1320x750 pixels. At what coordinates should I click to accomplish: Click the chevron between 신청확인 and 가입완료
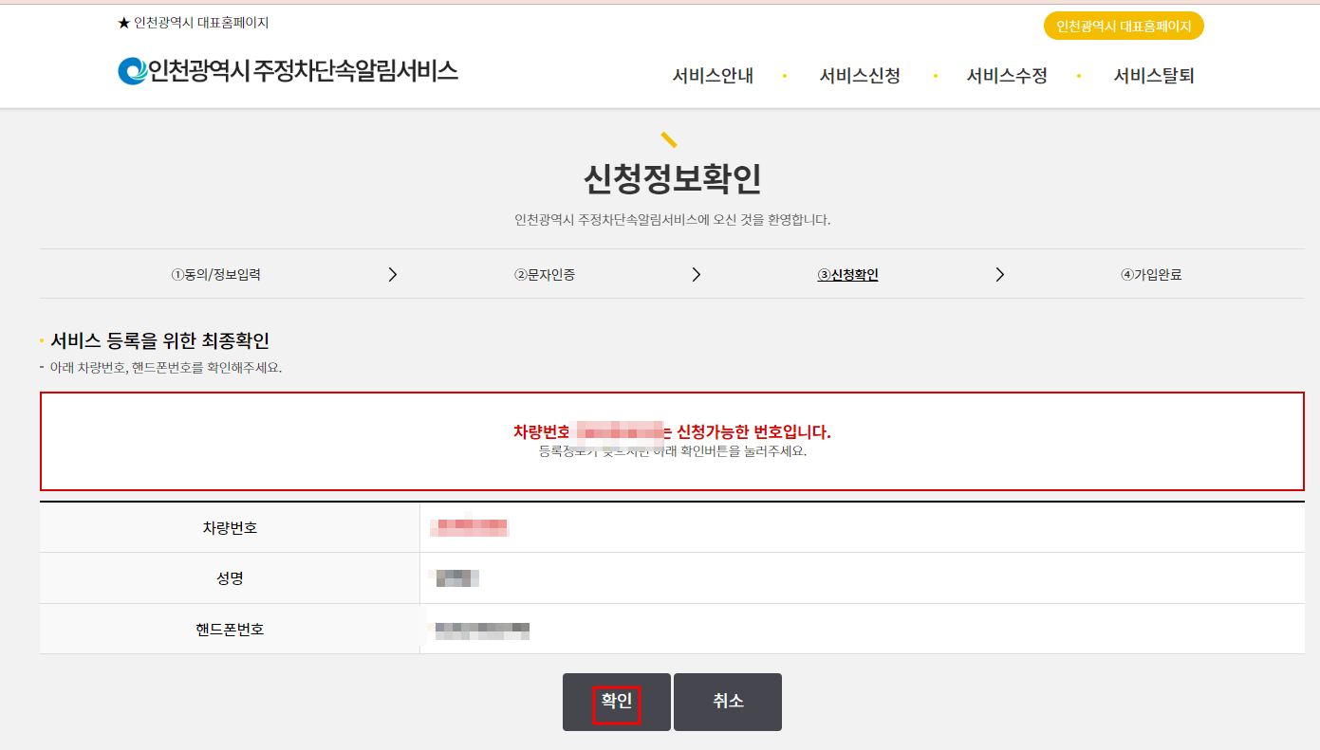tap(1000, 274)
